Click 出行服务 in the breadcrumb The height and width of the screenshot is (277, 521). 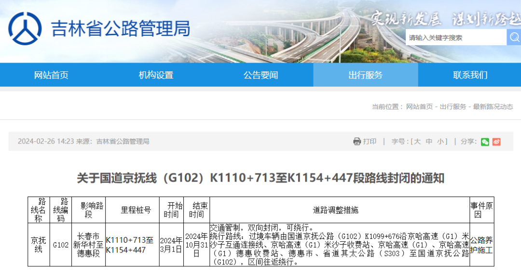coord(452,106)
